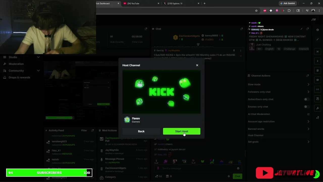Click the chat bubble icon in right rail
This screenshot has width=323, height=182.
coord(318,80)
